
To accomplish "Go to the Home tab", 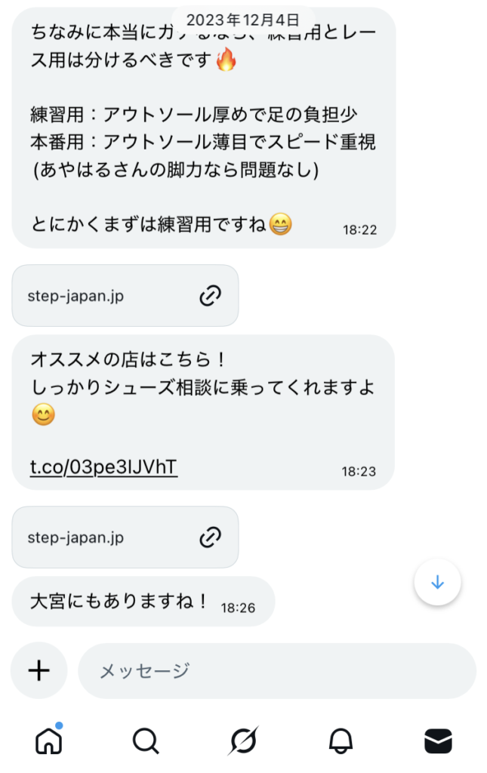I will click(x=49, y=741).
